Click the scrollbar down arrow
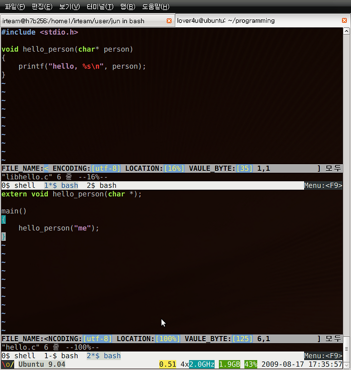This screenshot has height=370, width=351. (x=347, y=365)
